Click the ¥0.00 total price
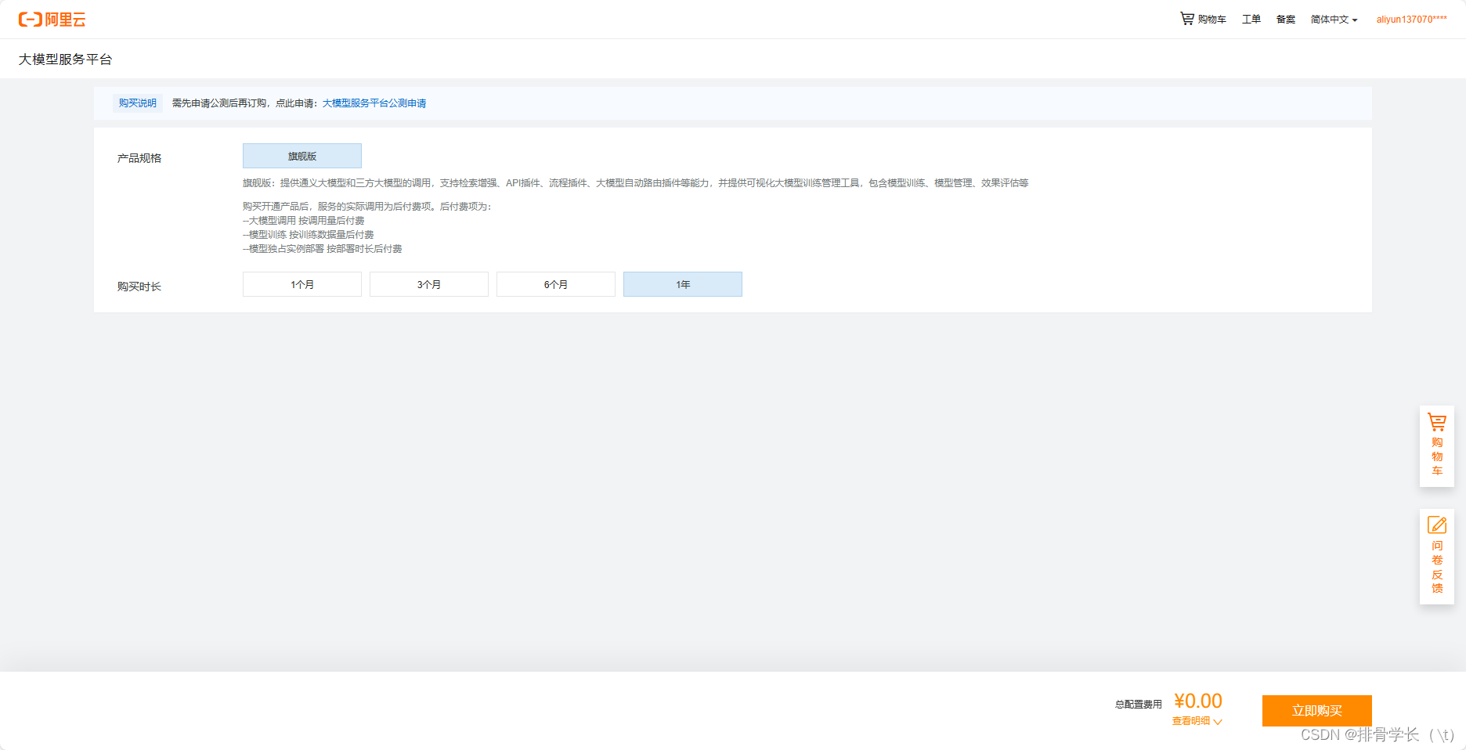This screenshot has width=1466, height=750. coord(1198,701)
